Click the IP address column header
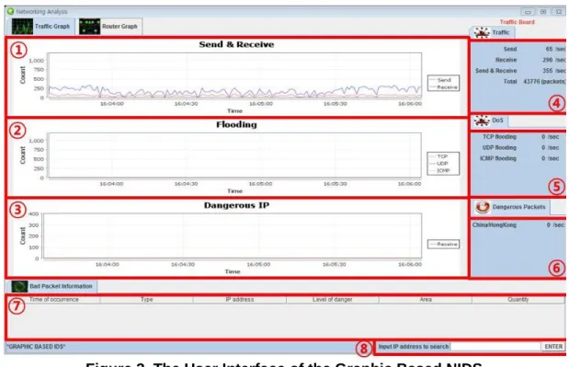This screenshot has height=367, width=569. (x=240, y=300)
